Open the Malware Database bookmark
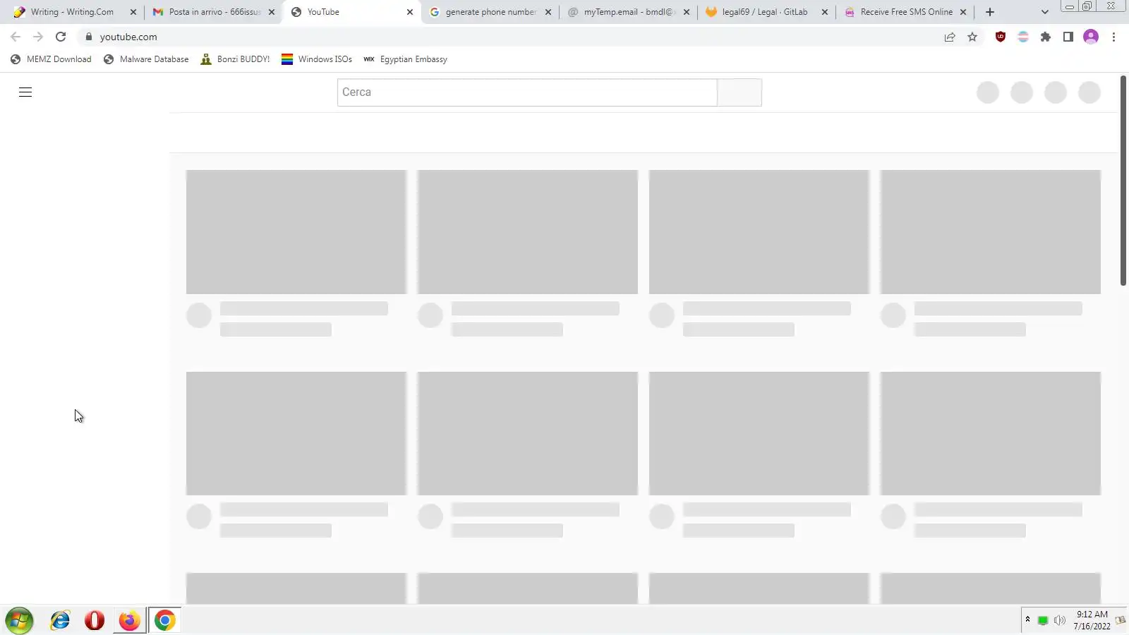 [146, 59]
